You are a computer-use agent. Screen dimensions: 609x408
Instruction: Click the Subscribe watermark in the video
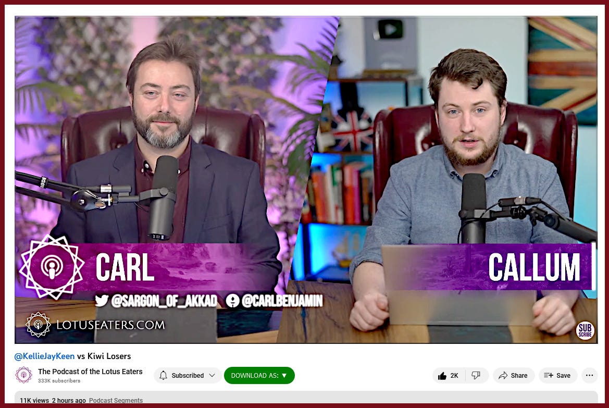(x=585, y=330)
